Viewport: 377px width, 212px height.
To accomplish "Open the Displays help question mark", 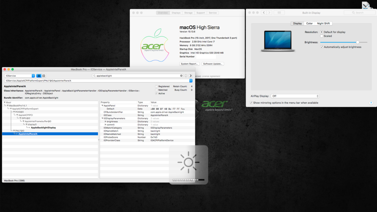I will [x=371, y=103].
